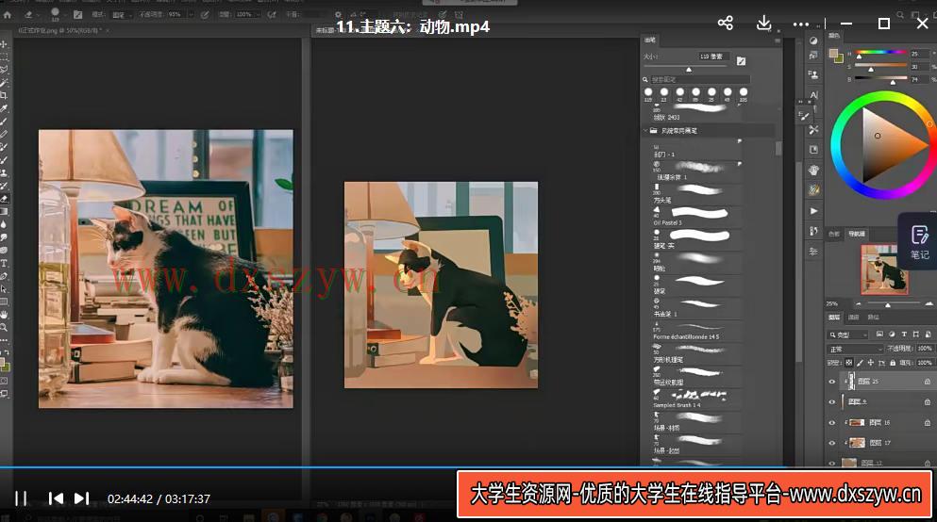Open brush settings from options bar

tap(77, 14)
